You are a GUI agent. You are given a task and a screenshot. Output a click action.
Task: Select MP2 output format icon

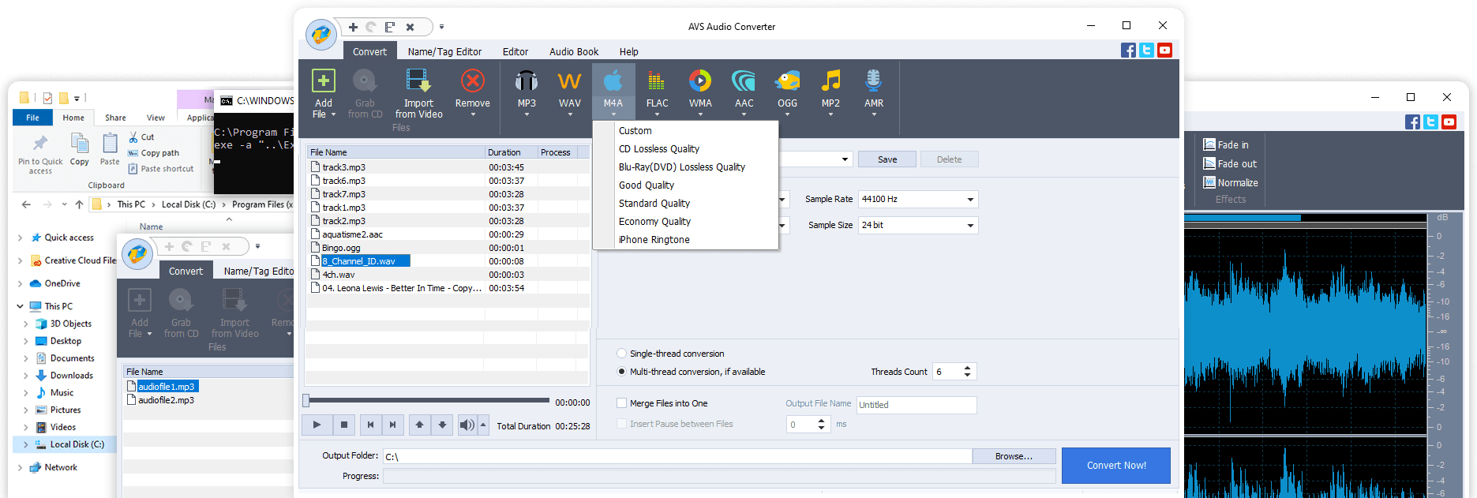pos(830,81)
